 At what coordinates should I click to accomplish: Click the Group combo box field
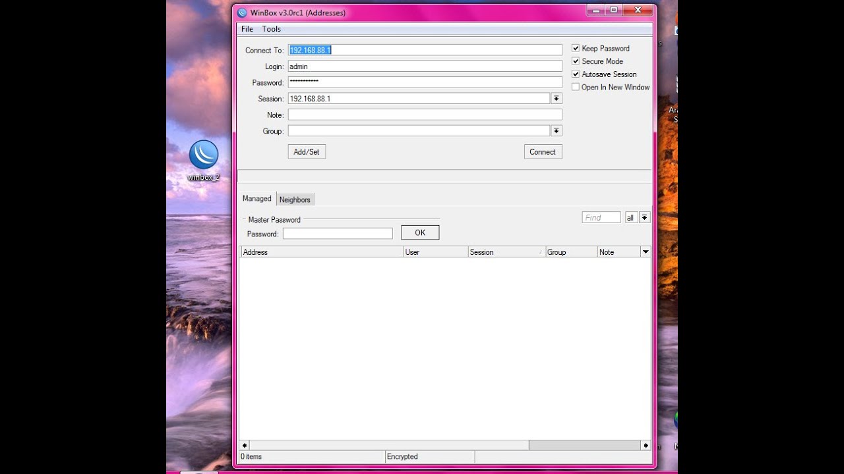click(419, 131)
